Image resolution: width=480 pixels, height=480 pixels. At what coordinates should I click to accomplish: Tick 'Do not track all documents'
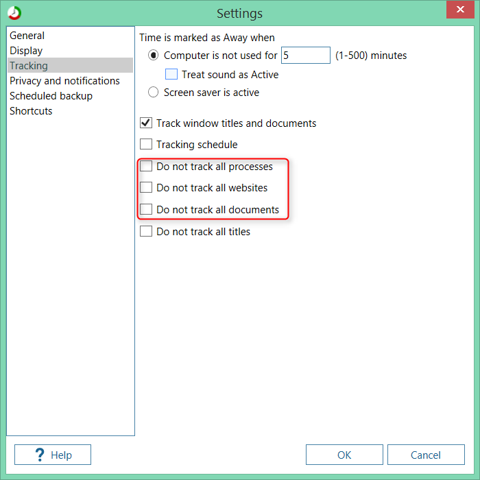tap(146, 210)
